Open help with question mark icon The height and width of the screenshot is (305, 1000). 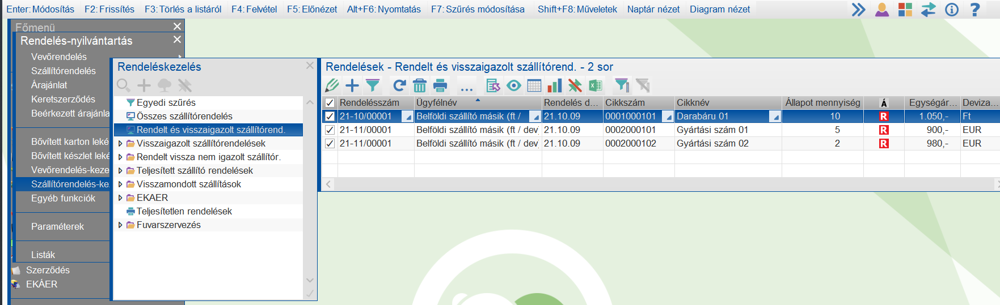(x=975, y=9)
